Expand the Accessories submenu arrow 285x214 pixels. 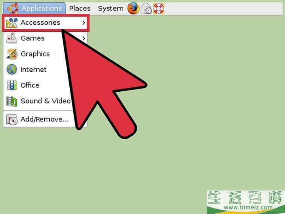84,23
